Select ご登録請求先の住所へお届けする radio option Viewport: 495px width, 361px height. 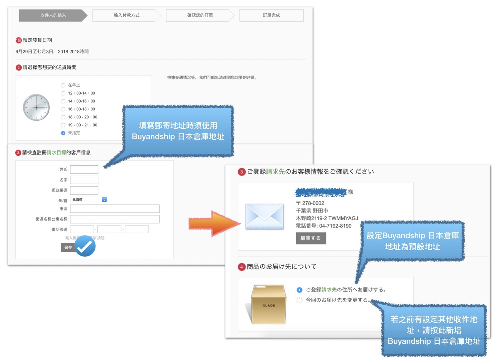(300, 290)
